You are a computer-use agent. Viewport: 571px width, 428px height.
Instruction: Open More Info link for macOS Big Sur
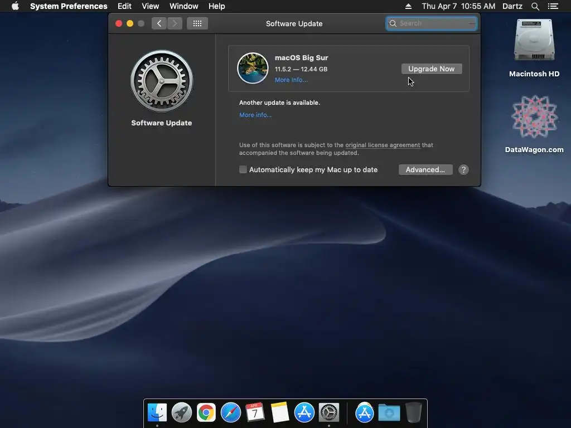click(291, 80)
